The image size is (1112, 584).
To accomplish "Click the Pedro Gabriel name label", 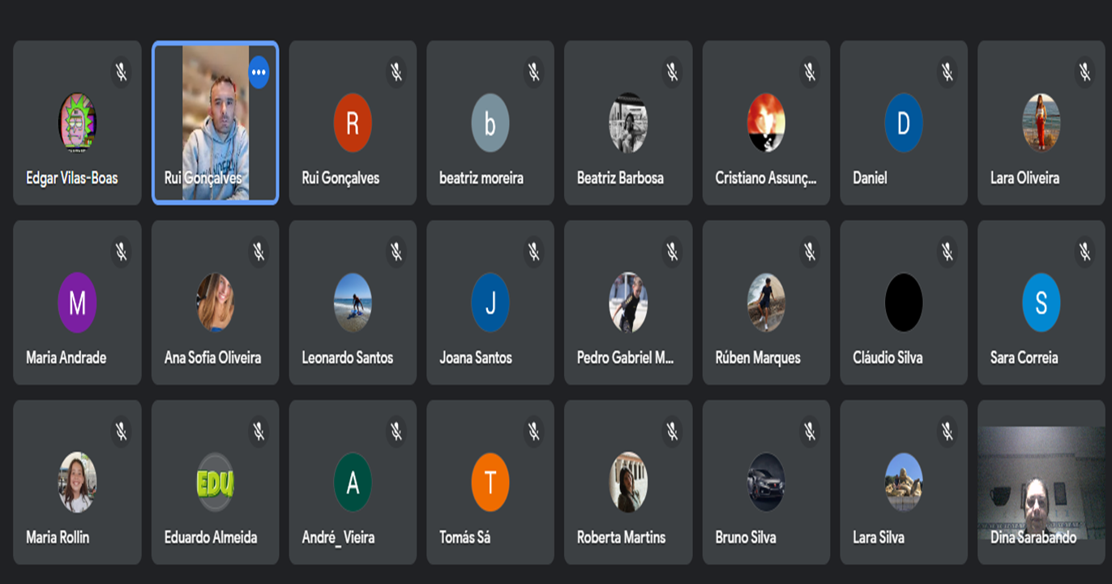I will coord(625,358).
